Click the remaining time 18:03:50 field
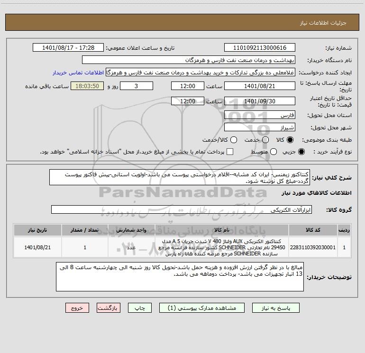Viewport: 365px width, 353px height. point(87,86)
